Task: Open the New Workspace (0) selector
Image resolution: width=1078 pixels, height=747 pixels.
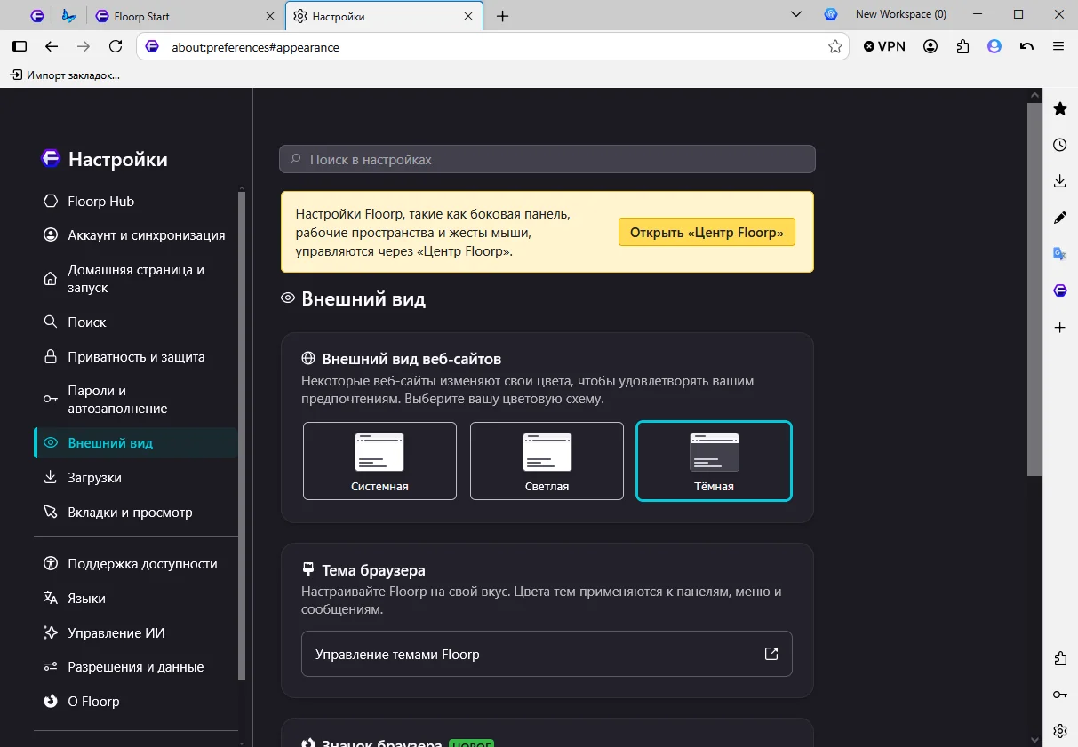Action: coord(885,14)
